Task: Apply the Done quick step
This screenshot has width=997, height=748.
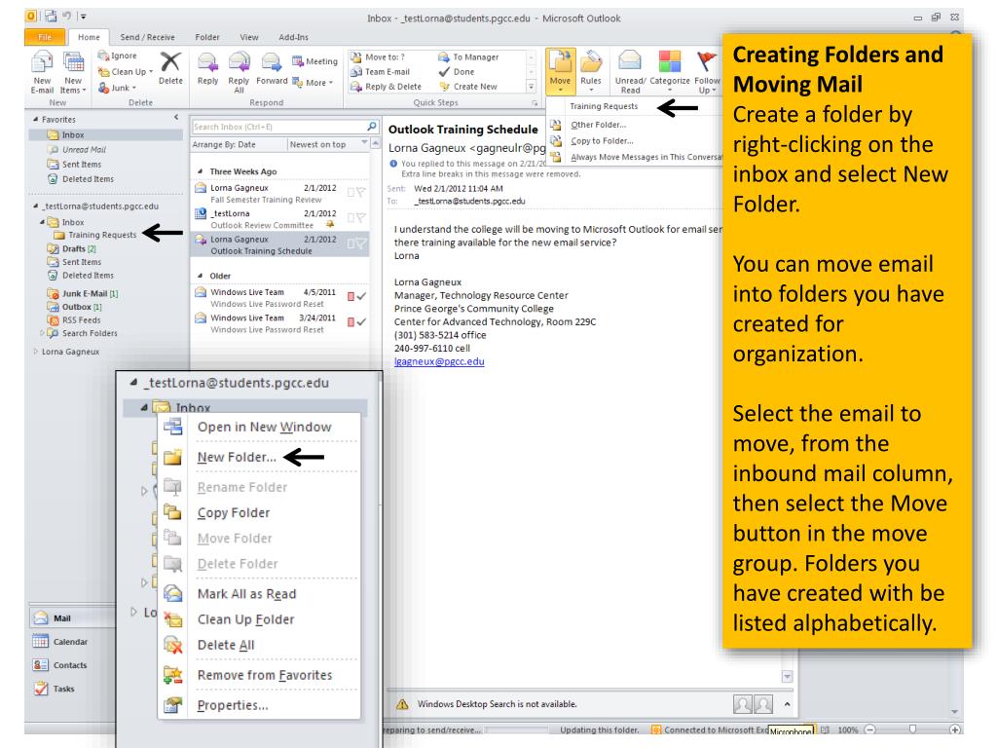Action: (457, 72)
